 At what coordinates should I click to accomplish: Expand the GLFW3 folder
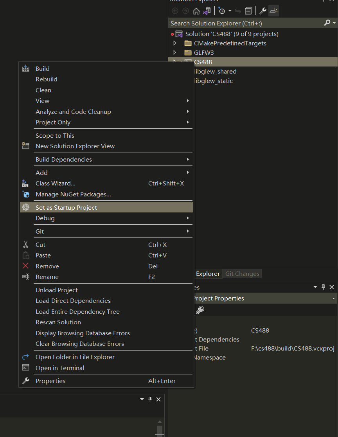(175, 52)
